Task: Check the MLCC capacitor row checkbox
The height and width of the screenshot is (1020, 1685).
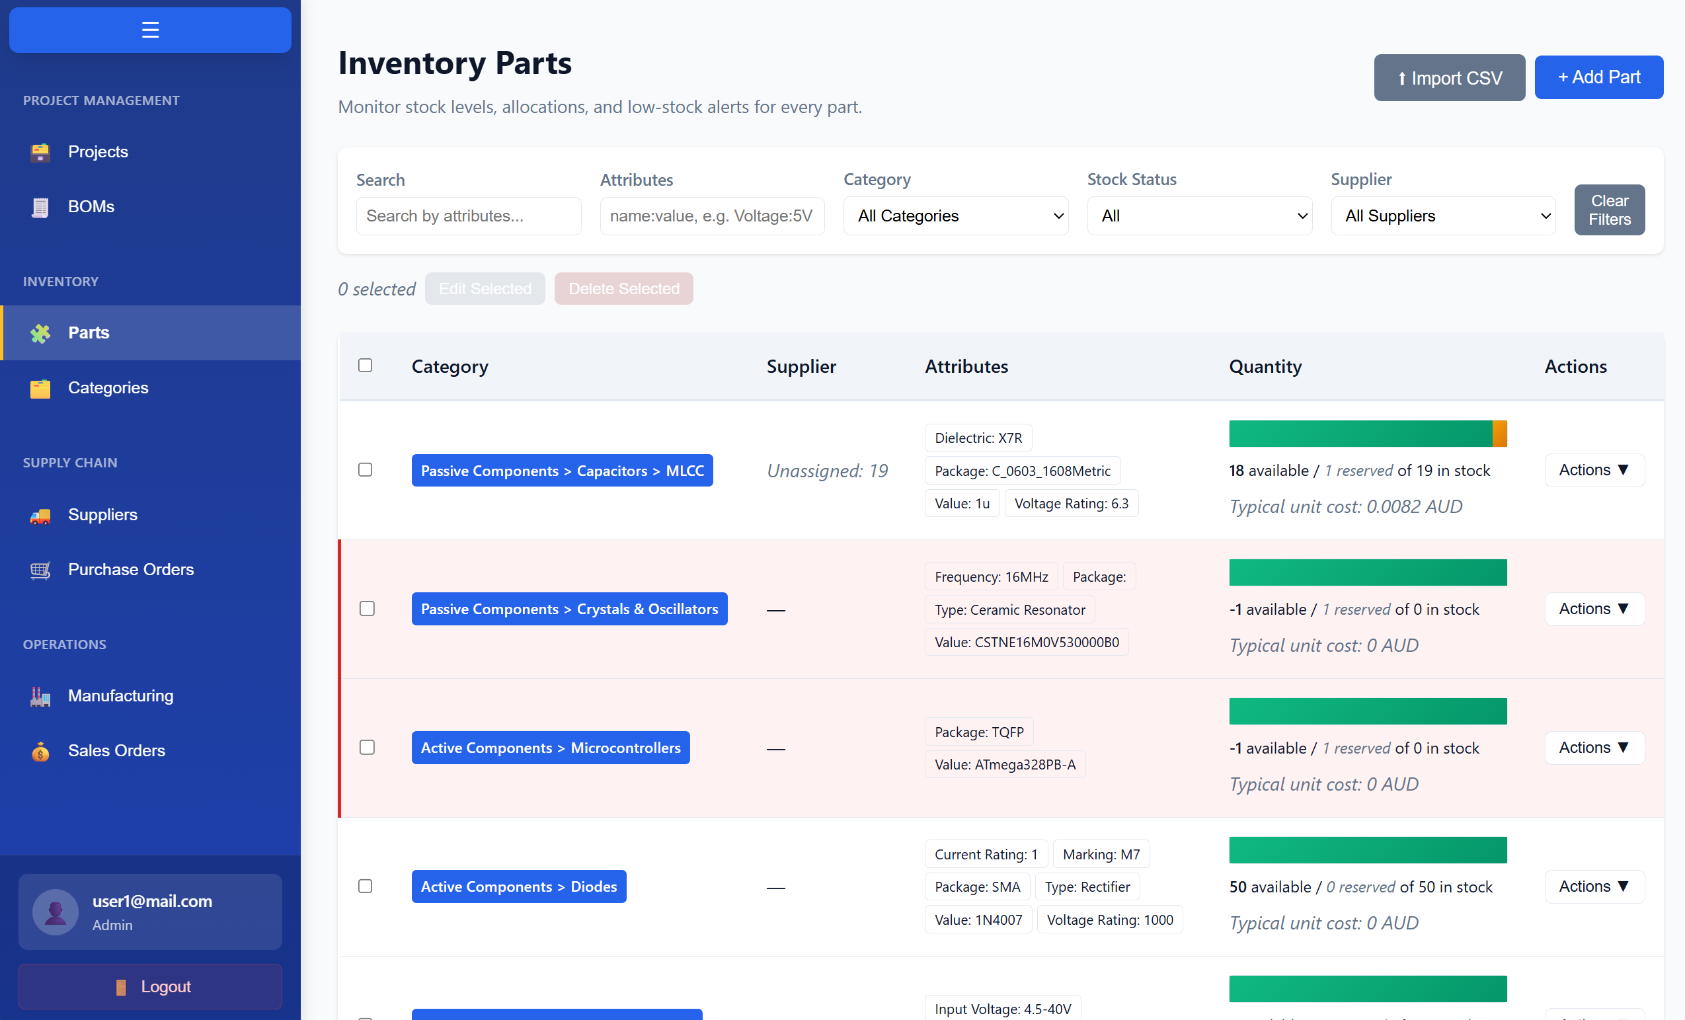Action: tap(365, 469)
